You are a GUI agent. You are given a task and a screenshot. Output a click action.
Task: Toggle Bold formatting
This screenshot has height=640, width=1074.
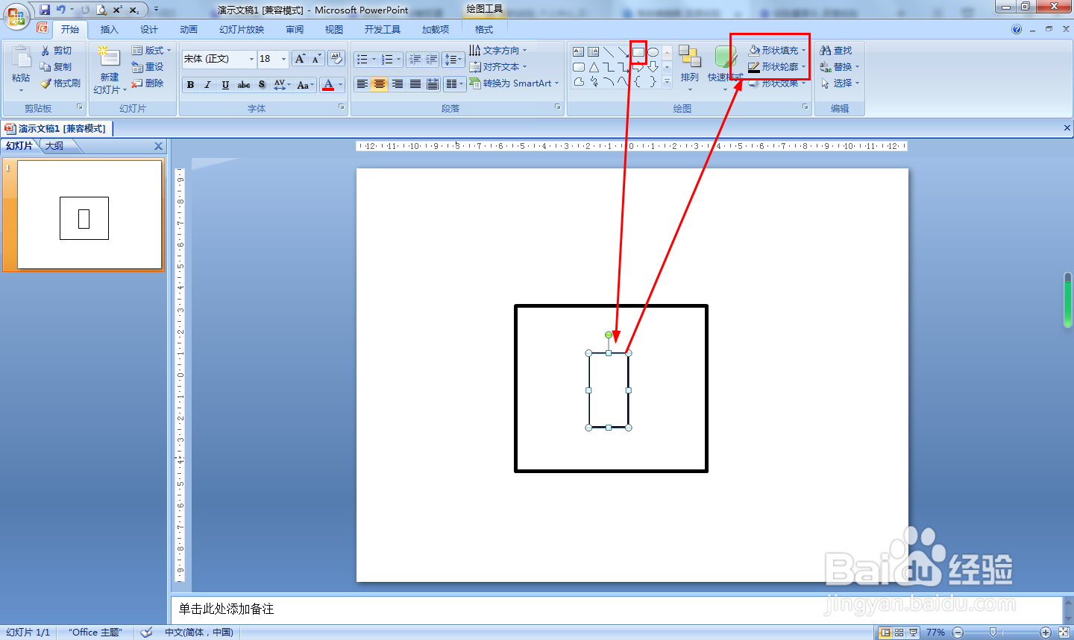191,85
